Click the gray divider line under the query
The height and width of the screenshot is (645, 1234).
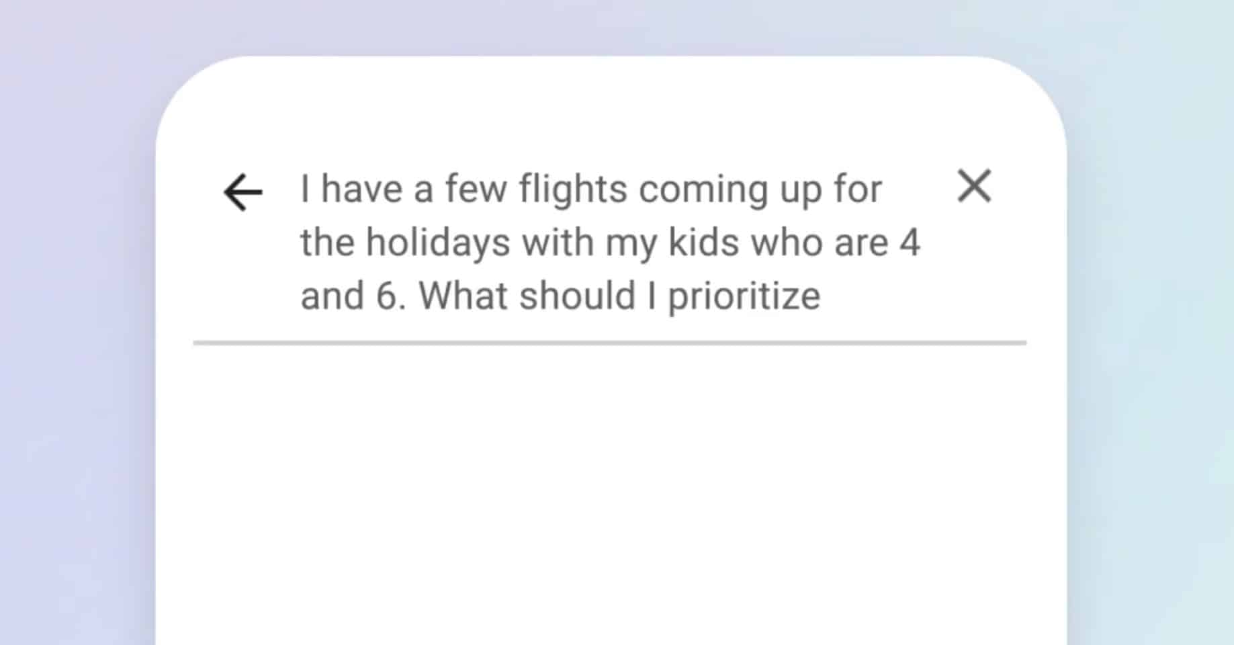[610, 343]
